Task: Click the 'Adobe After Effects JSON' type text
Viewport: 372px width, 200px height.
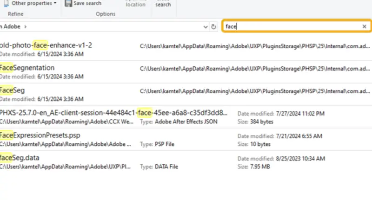Action: click(186, 122)
